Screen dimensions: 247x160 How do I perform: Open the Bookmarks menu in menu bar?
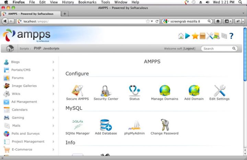tap(87, 2)
